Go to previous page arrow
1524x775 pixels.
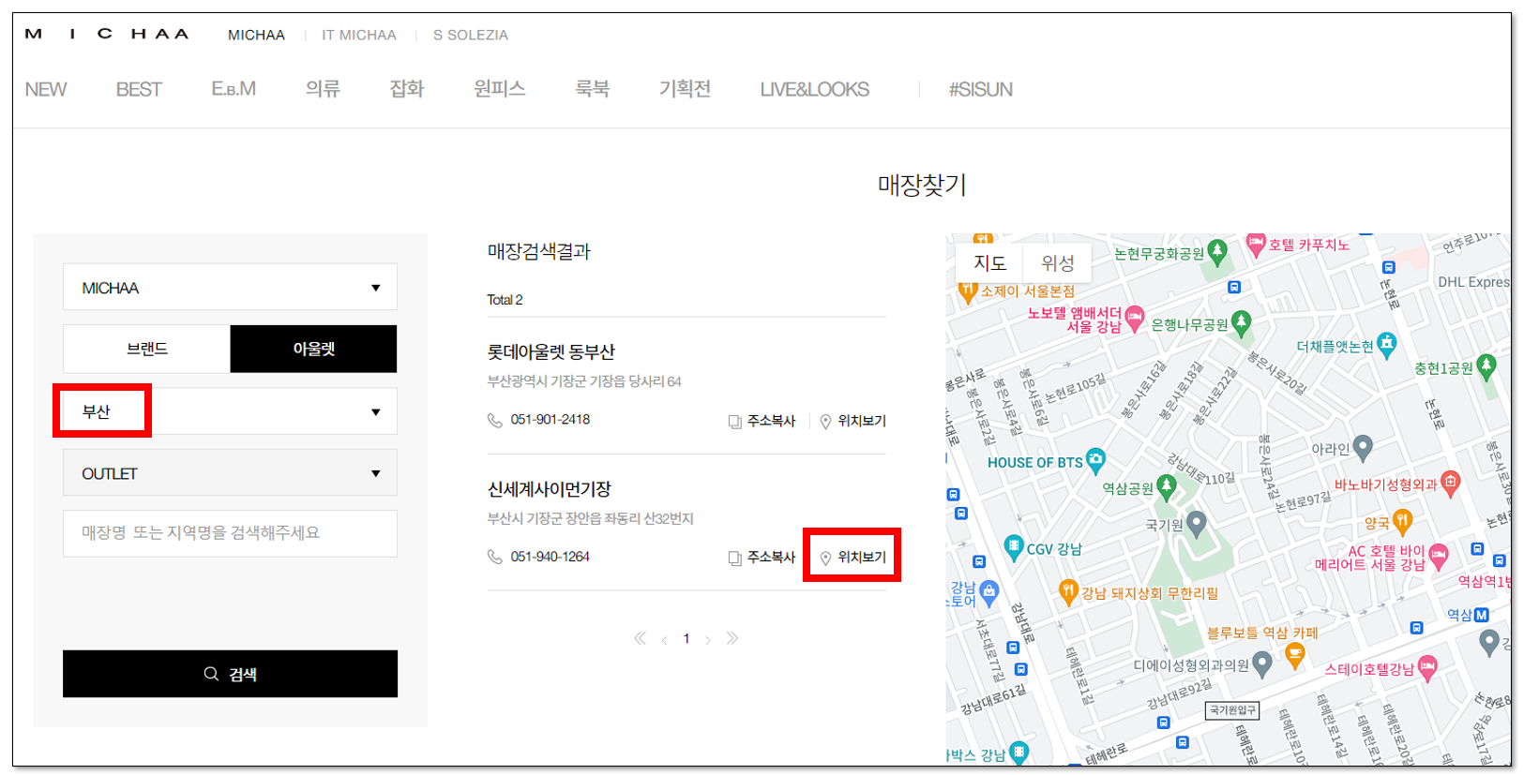pyautogui.click(x=664, y=640)
